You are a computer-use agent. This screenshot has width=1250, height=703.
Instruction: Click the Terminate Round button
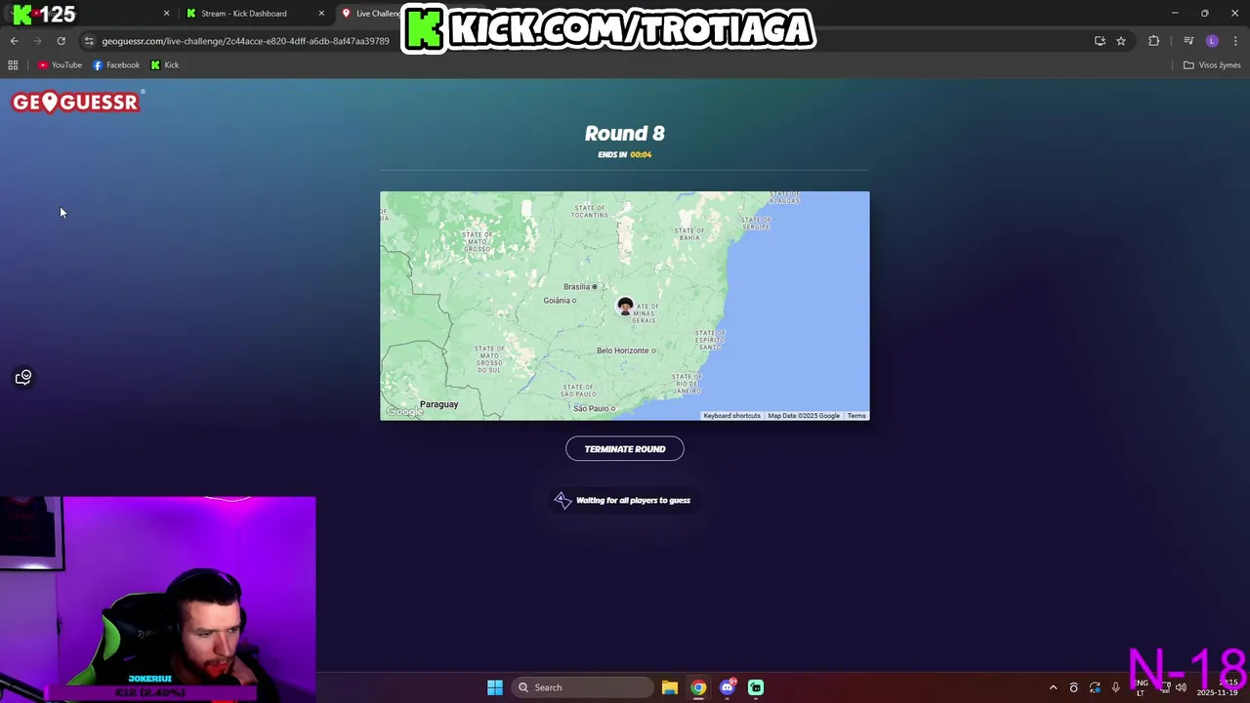tap(625, 449)
